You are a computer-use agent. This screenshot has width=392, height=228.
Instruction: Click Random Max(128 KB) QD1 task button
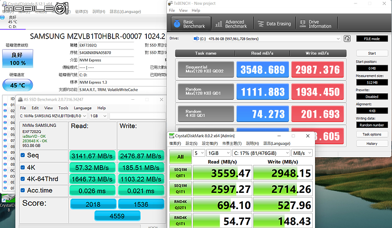[206, 92]
